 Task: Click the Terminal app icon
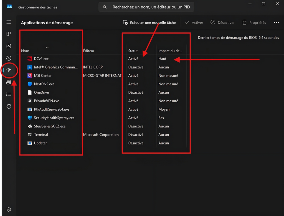(x=30, y=134)
